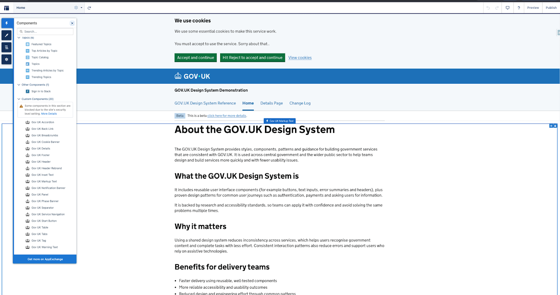This screenshot has height=295, width=560.
Task: Open the Theme panel paintbrush icon
Action: coord(6,35)
